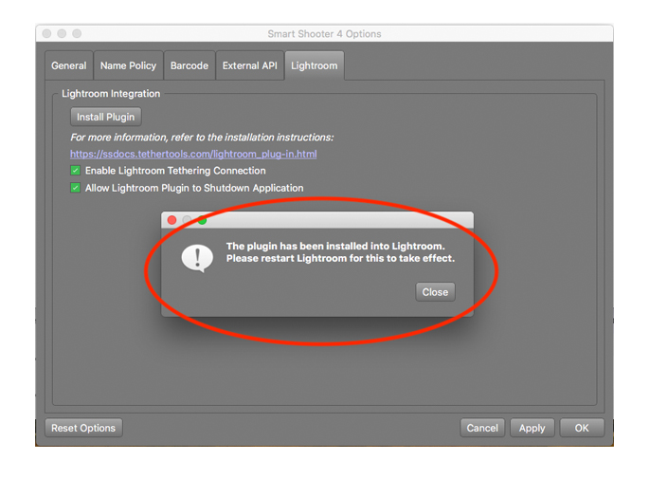
Task: Click the Options window's third title bar dot
Action: point(77,33)
